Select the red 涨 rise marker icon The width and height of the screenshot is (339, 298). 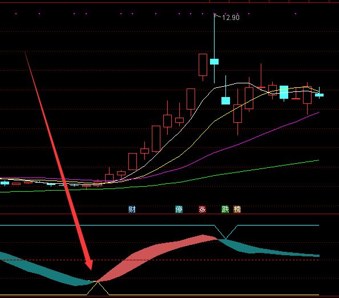(x=203, y=210)
